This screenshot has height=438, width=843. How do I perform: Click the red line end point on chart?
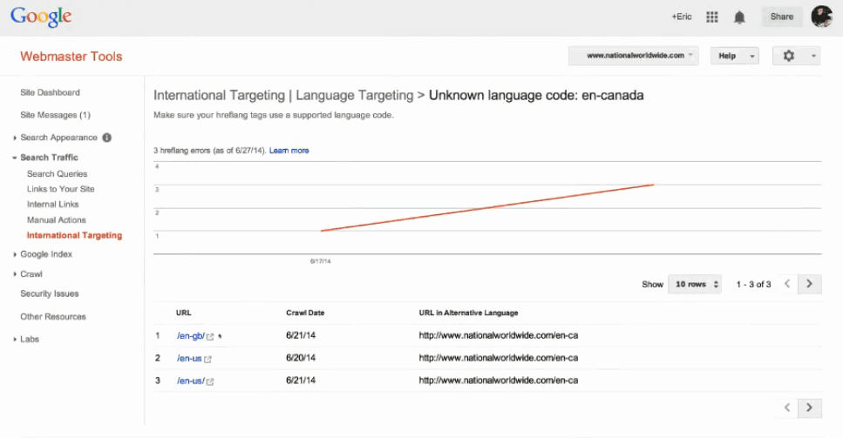(653, 185)
